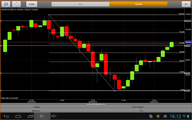This screenshot has height=120, width=192.
Task: Select the Fibonacci end point at 0.0%
Action: point(114,91)
